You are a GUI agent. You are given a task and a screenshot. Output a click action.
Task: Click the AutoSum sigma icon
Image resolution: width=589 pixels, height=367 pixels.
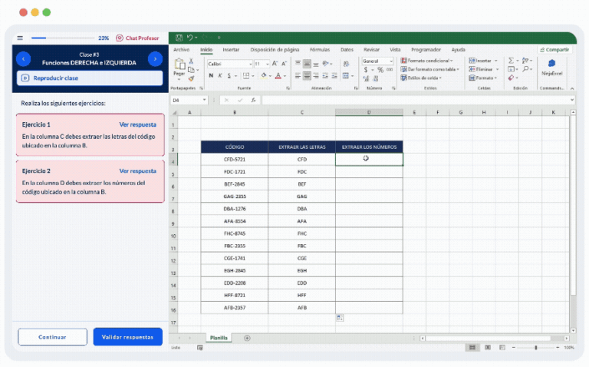(x=511, y=60)
